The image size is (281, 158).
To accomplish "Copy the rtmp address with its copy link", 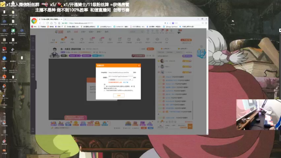I will coord(135,73).
